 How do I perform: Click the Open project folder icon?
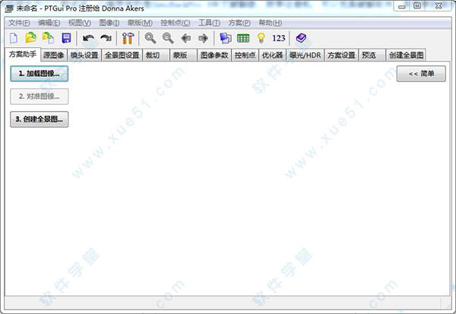tap(30, 38)
